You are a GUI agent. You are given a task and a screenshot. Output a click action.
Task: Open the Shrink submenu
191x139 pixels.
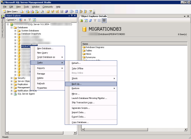[x=91, y=78]
